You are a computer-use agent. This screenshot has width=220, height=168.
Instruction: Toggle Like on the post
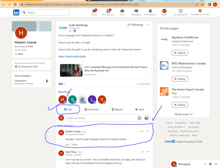click(68, 109)
